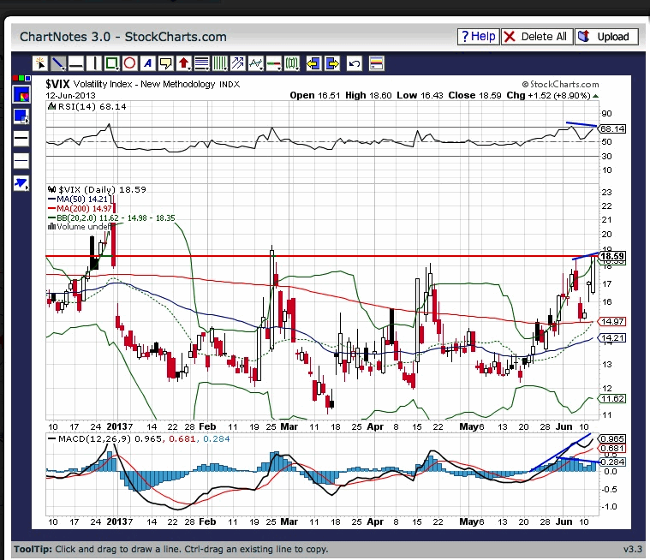Open the blue arrow style option
The image size is (650, 560).
[21, 182]
